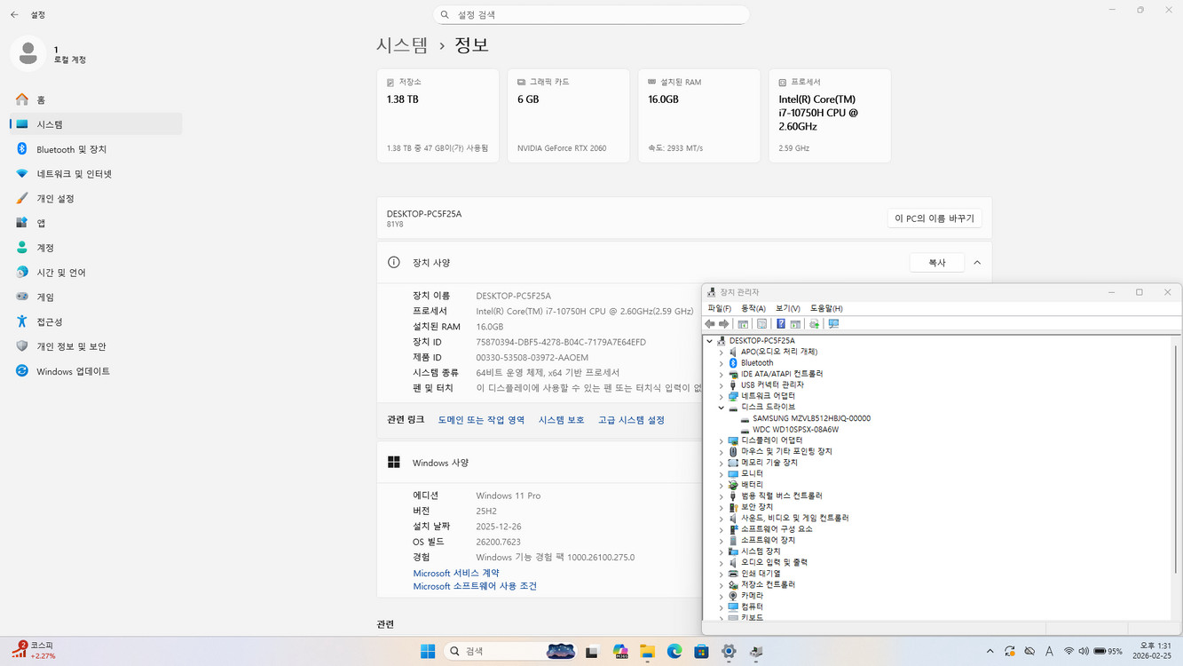1183x666 pixels.
Task: Expand the 키보드 node in Device Manager
Action: point(722,617)
